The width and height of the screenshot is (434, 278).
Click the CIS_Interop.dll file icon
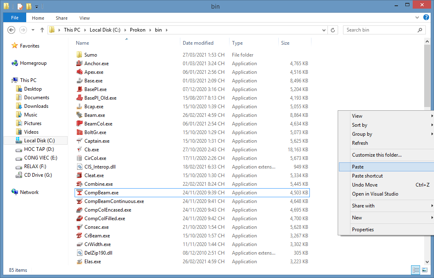tap(80, 167)
